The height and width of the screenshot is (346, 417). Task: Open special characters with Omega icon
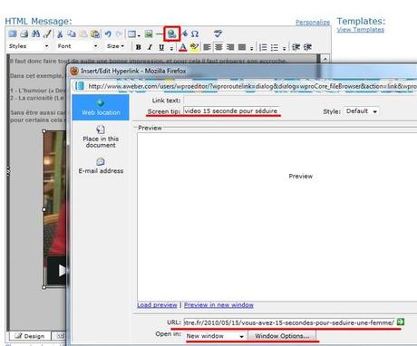tap(195, 34)
